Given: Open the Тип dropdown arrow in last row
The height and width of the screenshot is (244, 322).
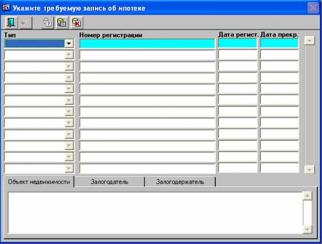Looking at the screenshot, I should [69, 168].
